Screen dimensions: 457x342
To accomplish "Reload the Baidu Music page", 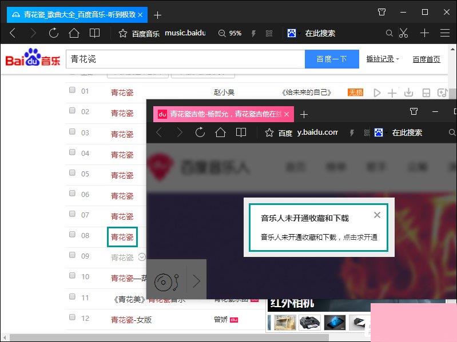I will click(x=54, y=33).
